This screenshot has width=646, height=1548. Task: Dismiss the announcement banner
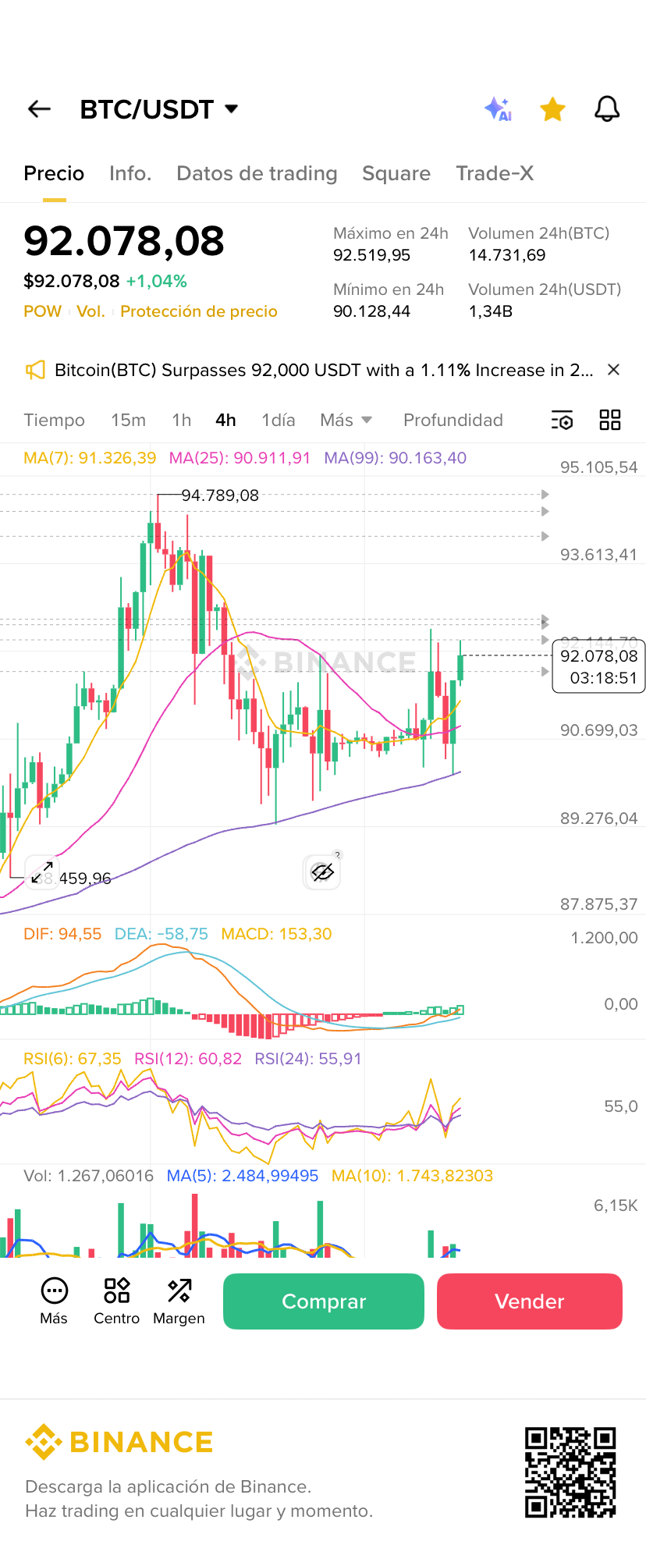click(x=614, y=370)
